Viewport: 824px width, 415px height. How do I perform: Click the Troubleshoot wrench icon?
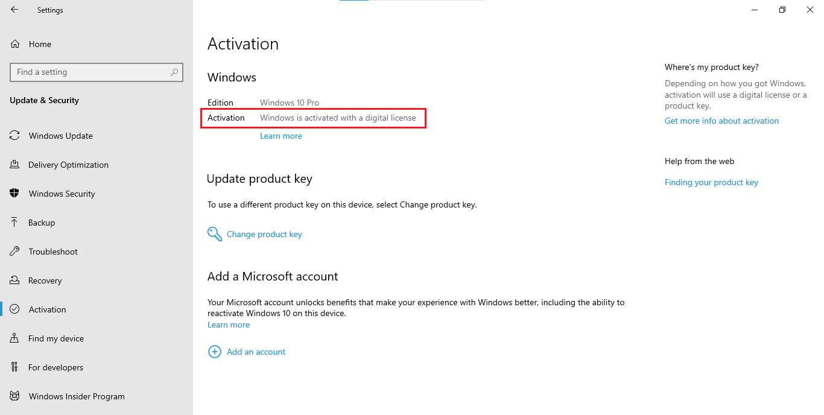(15, 252)
